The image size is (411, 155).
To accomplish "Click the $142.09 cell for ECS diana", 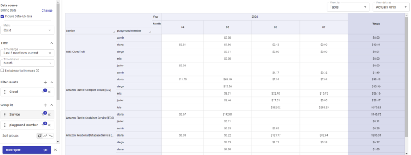I will click(x=227, y=114).
